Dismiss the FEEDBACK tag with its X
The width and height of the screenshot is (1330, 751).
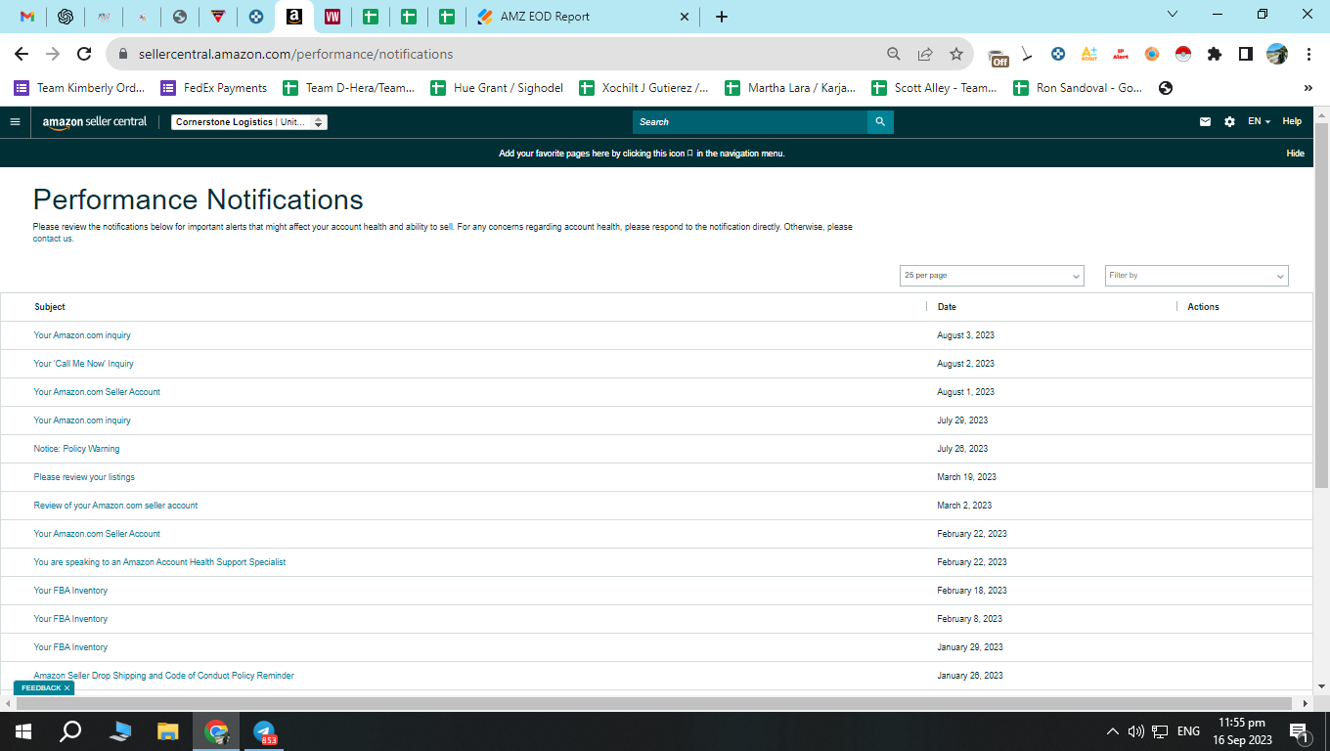coord(66,688)
